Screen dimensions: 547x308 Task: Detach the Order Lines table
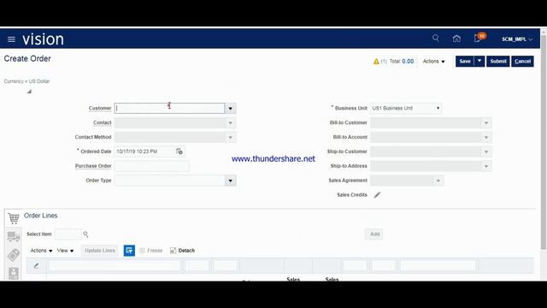tap(182, 251)
